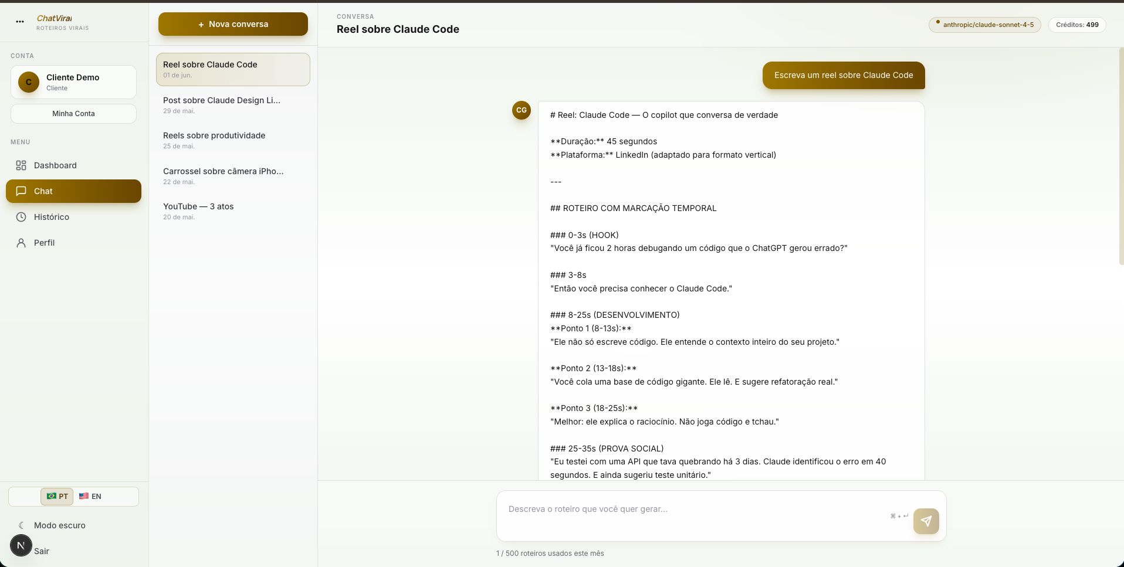Click the crescent moon icon

[21, 525]
